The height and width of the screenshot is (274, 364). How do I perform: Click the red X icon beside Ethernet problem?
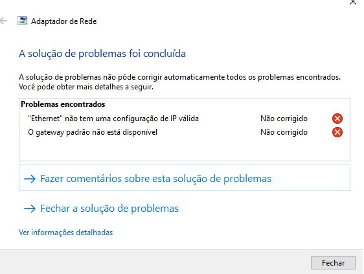point(337,119)
